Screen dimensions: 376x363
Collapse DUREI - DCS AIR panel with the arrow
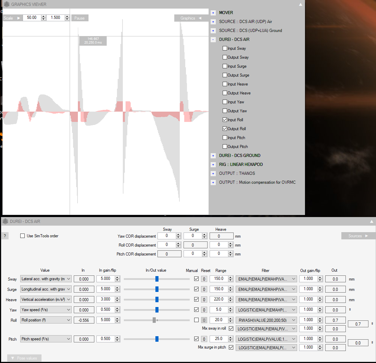(x=372, y=222)
